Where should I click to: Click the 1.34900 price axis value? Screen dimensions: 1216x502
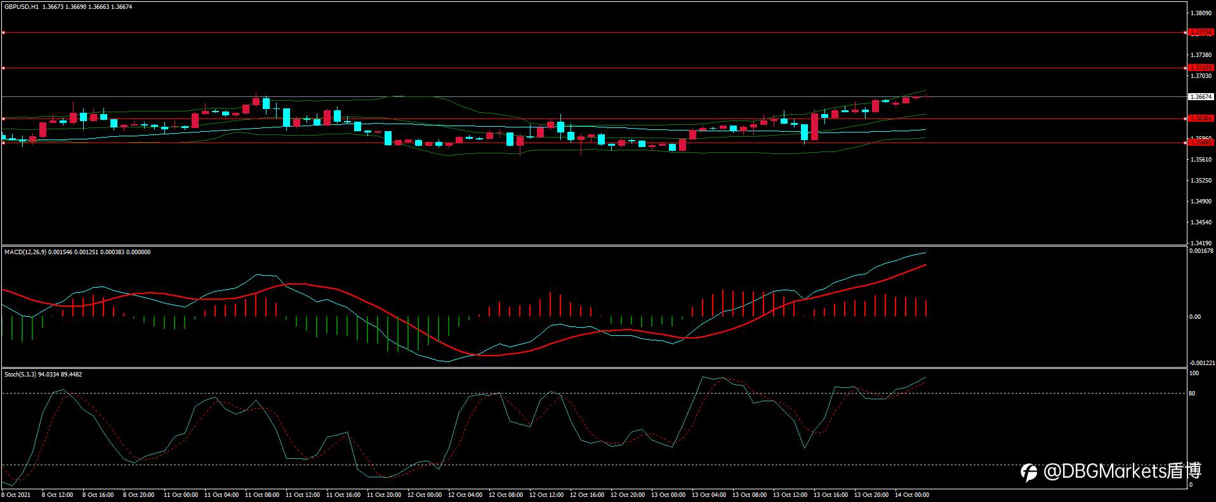pyautogui.click(x=1202, y=202)
